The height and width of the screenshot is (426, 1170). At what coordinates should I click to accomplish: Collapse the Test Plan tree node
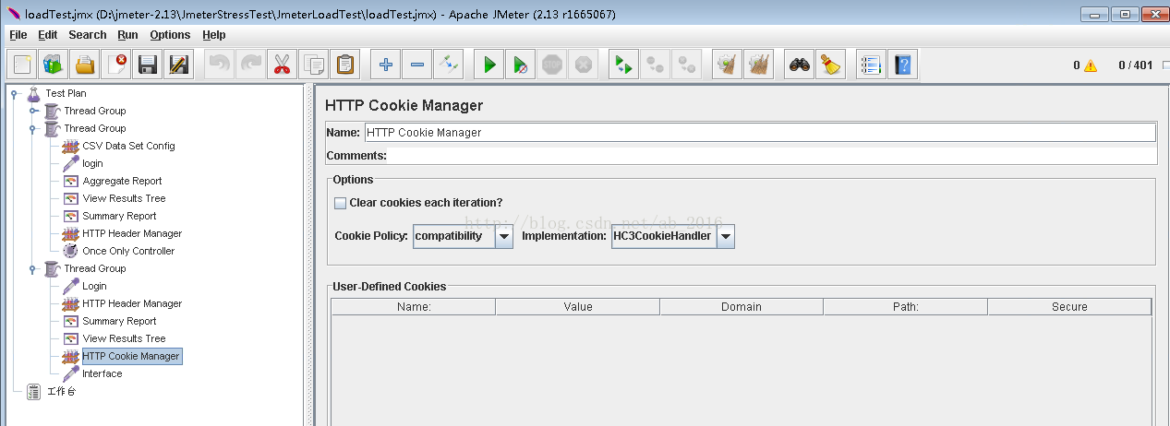[x=14, y=93]
